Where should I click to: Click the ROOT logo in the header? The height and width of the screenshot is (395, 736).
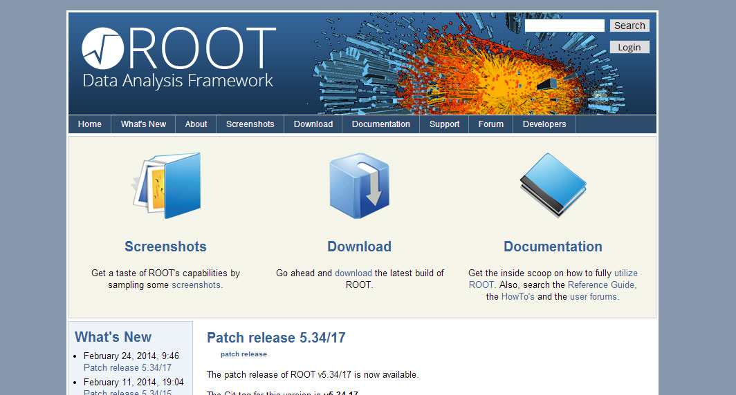pos(178,58)
